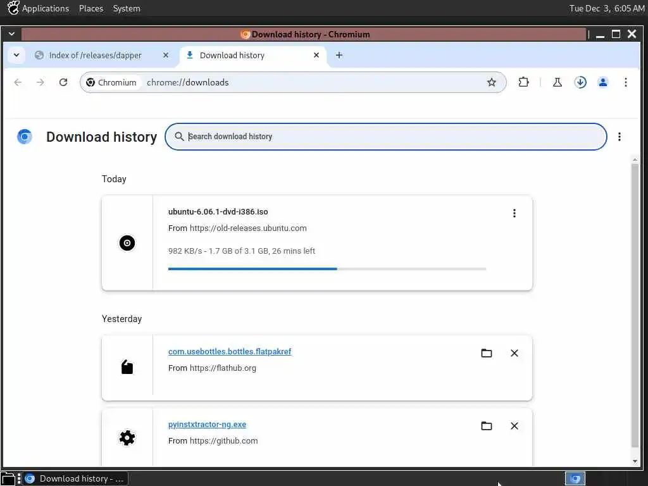
Task: Open Chromium's three-dot main menu
Action: point(626,82)
